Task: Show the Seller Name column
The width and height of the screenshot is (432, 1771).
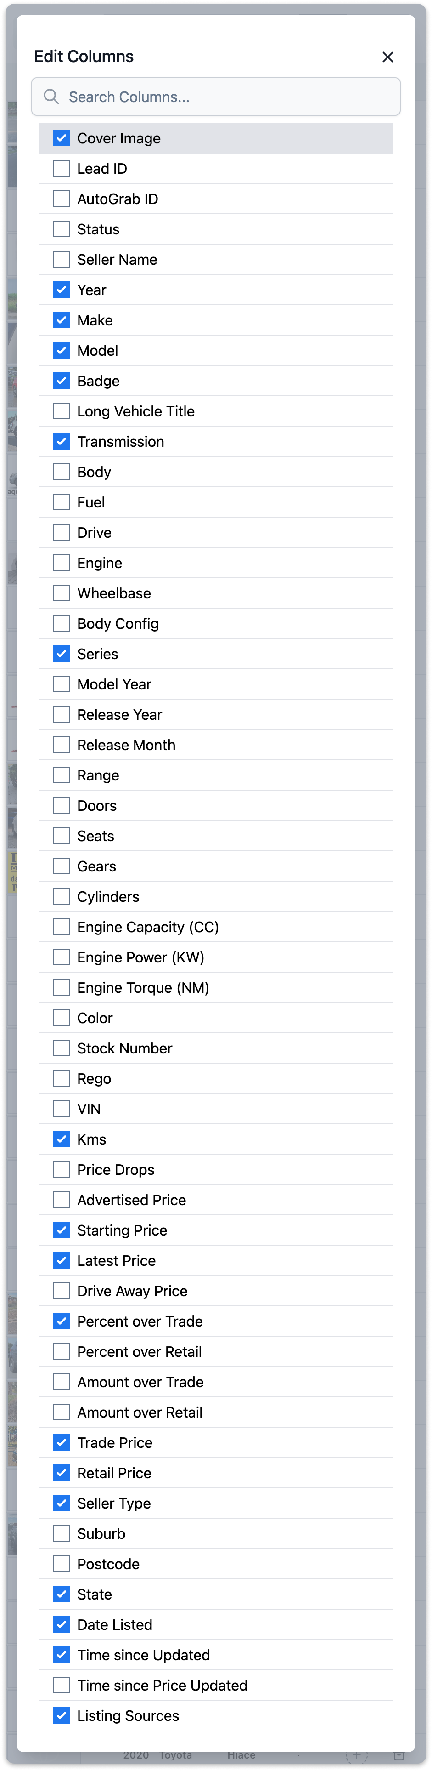Action: (62, 259)
